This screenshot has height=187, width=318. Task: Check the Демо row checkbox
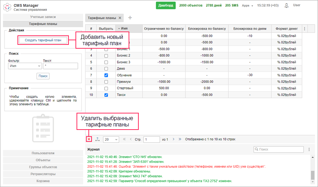106,69
